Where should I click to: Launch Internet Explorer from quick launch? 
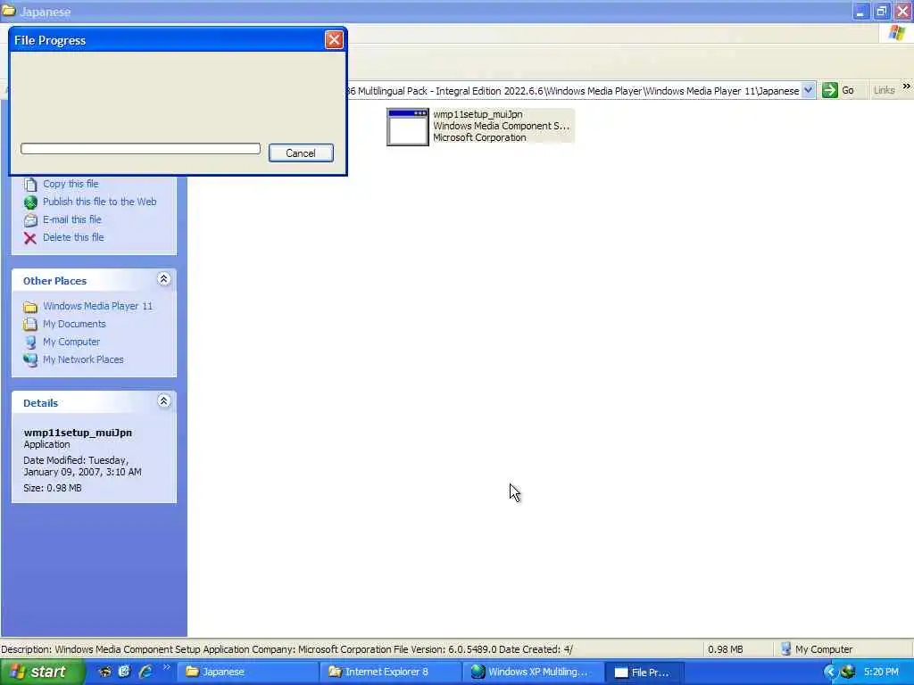point(145,672)
